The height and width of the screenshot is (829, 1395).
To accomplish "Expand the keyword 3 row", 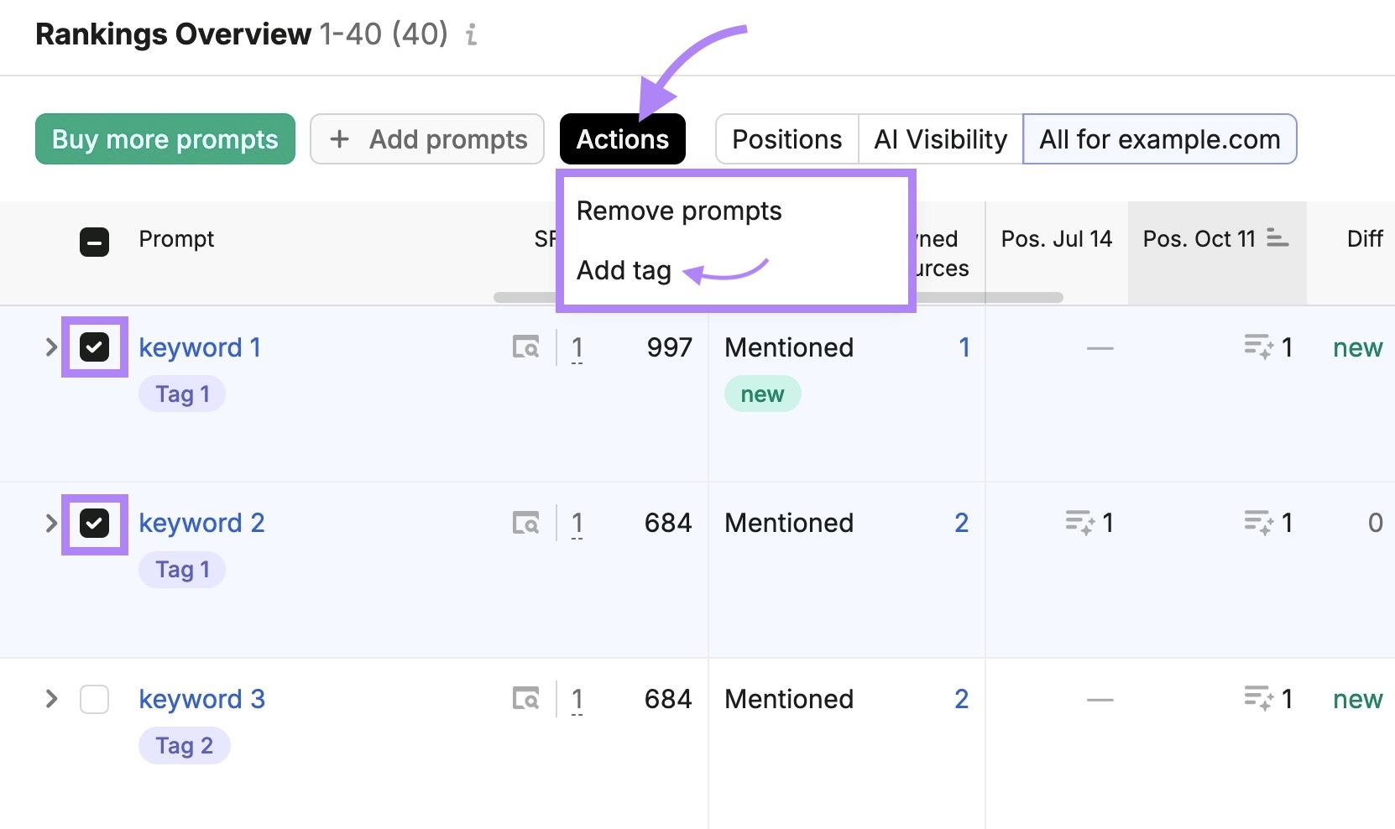I will (51, 698).
